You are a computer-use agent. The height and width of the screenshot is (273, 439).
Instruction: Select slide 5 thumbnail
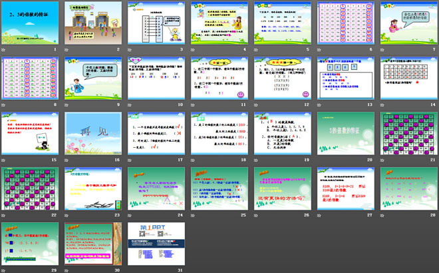(x=283, y=23)
